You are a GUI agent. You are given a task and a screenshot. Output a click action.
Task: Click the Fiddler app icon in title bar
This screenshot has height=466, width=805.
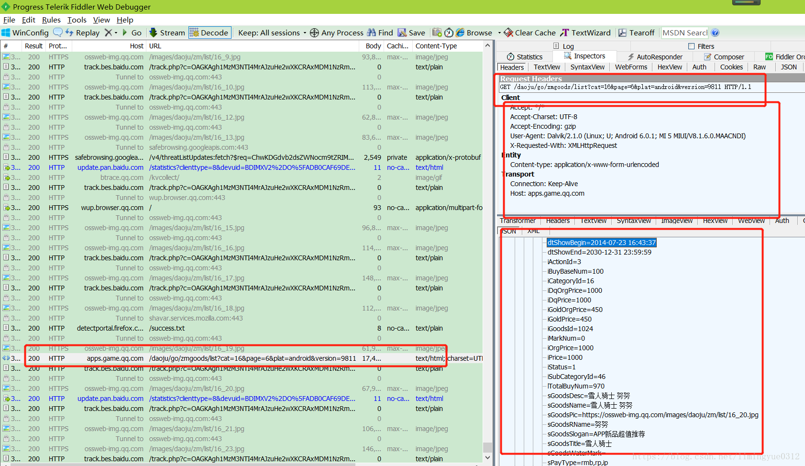[x=6, y=7]
